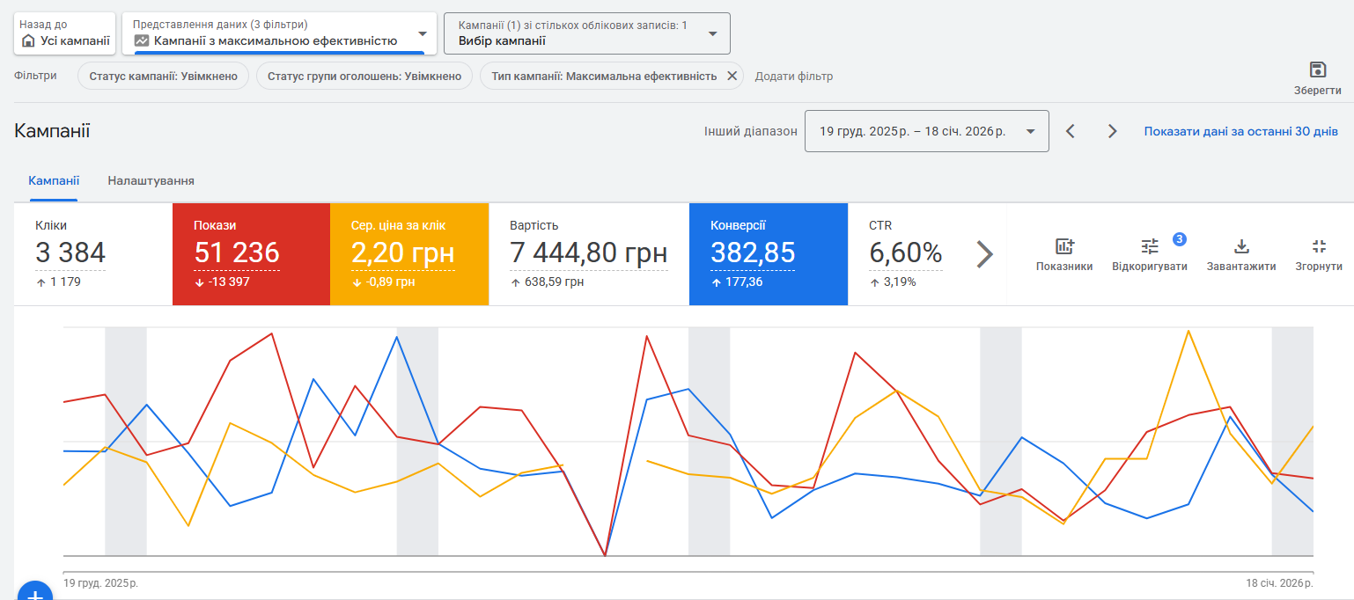Click the Завантажити download icon

click(1241, 247)
